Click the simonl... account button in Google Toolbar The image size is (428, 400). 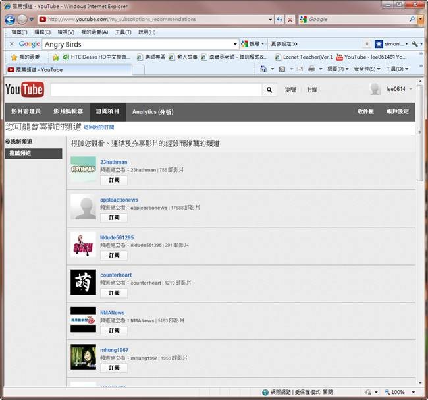pos(391,43)
